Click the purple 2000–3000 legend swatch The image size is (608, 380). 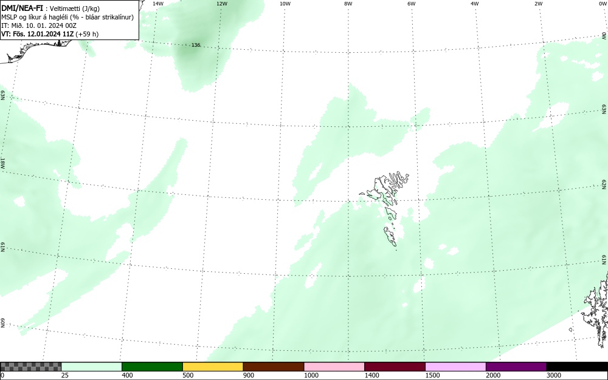[x=516, y=367]
